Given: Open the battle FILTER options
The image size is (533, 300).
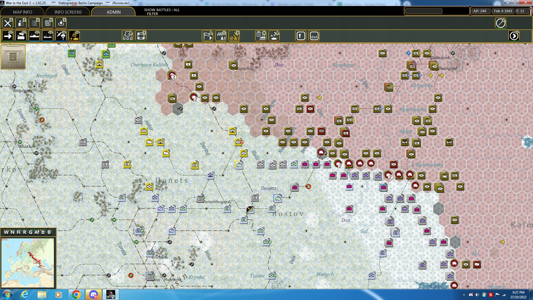Looking at the screenshot, I should [152, 14].
